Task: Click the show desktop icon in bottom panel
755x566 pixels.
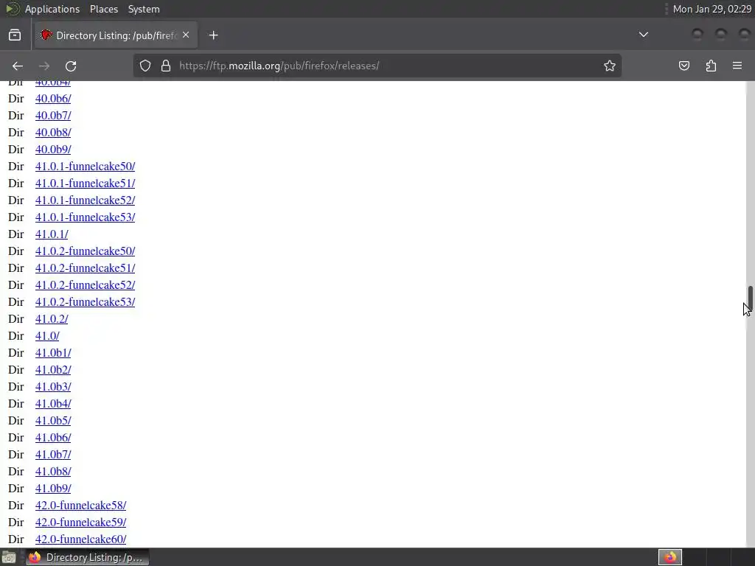Action: coord(9,557)
